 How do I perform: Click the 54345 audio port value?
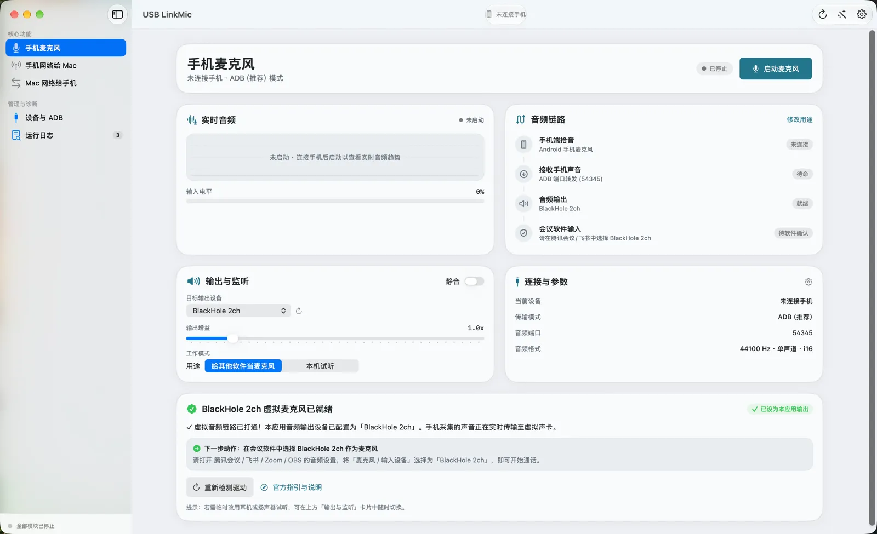coord(802,333)
